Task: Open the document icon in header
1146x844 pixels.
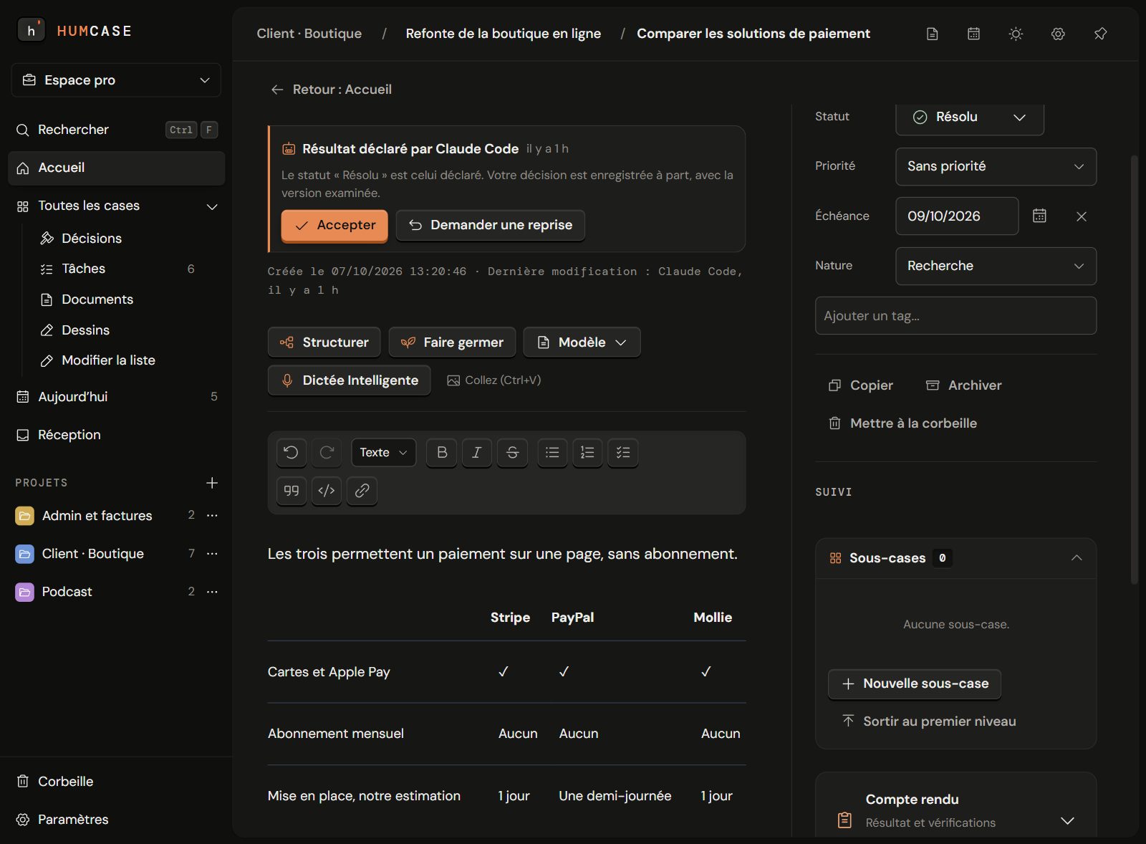Action: [932, 34]
